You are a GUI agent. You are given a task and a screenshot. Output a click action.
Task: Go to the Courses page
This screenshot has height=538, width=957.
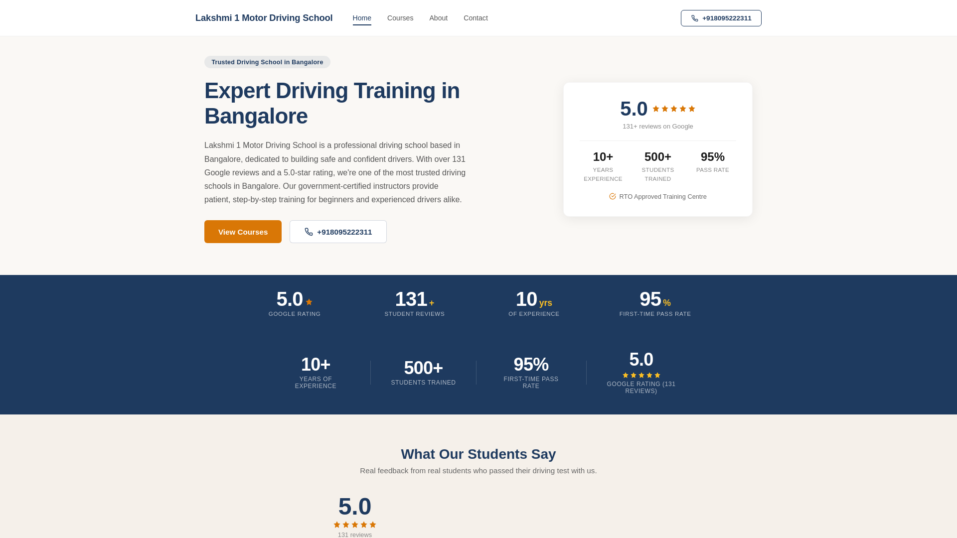400,18
